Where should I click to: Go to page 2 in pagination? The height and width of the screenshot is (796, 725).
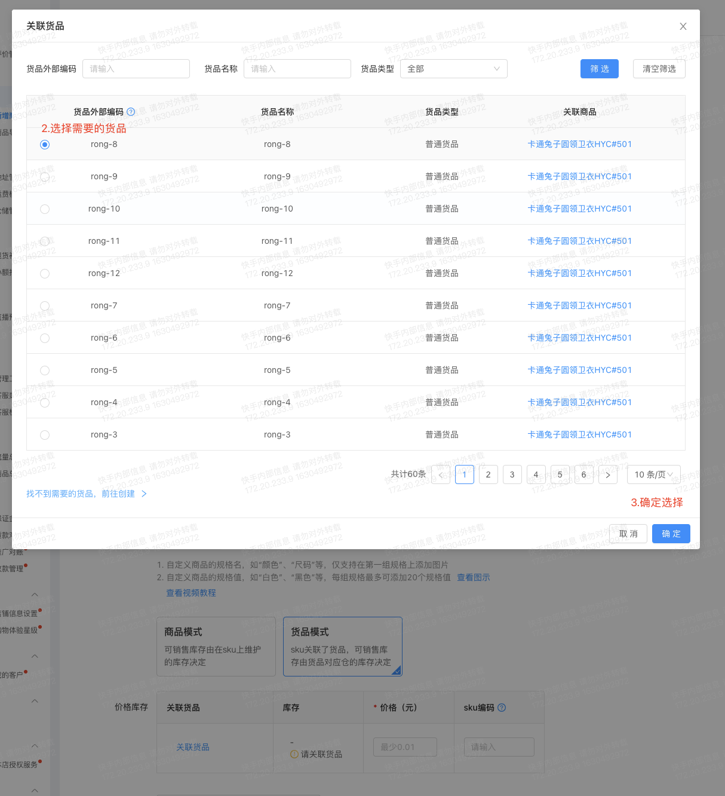click(x=489, y=474)
